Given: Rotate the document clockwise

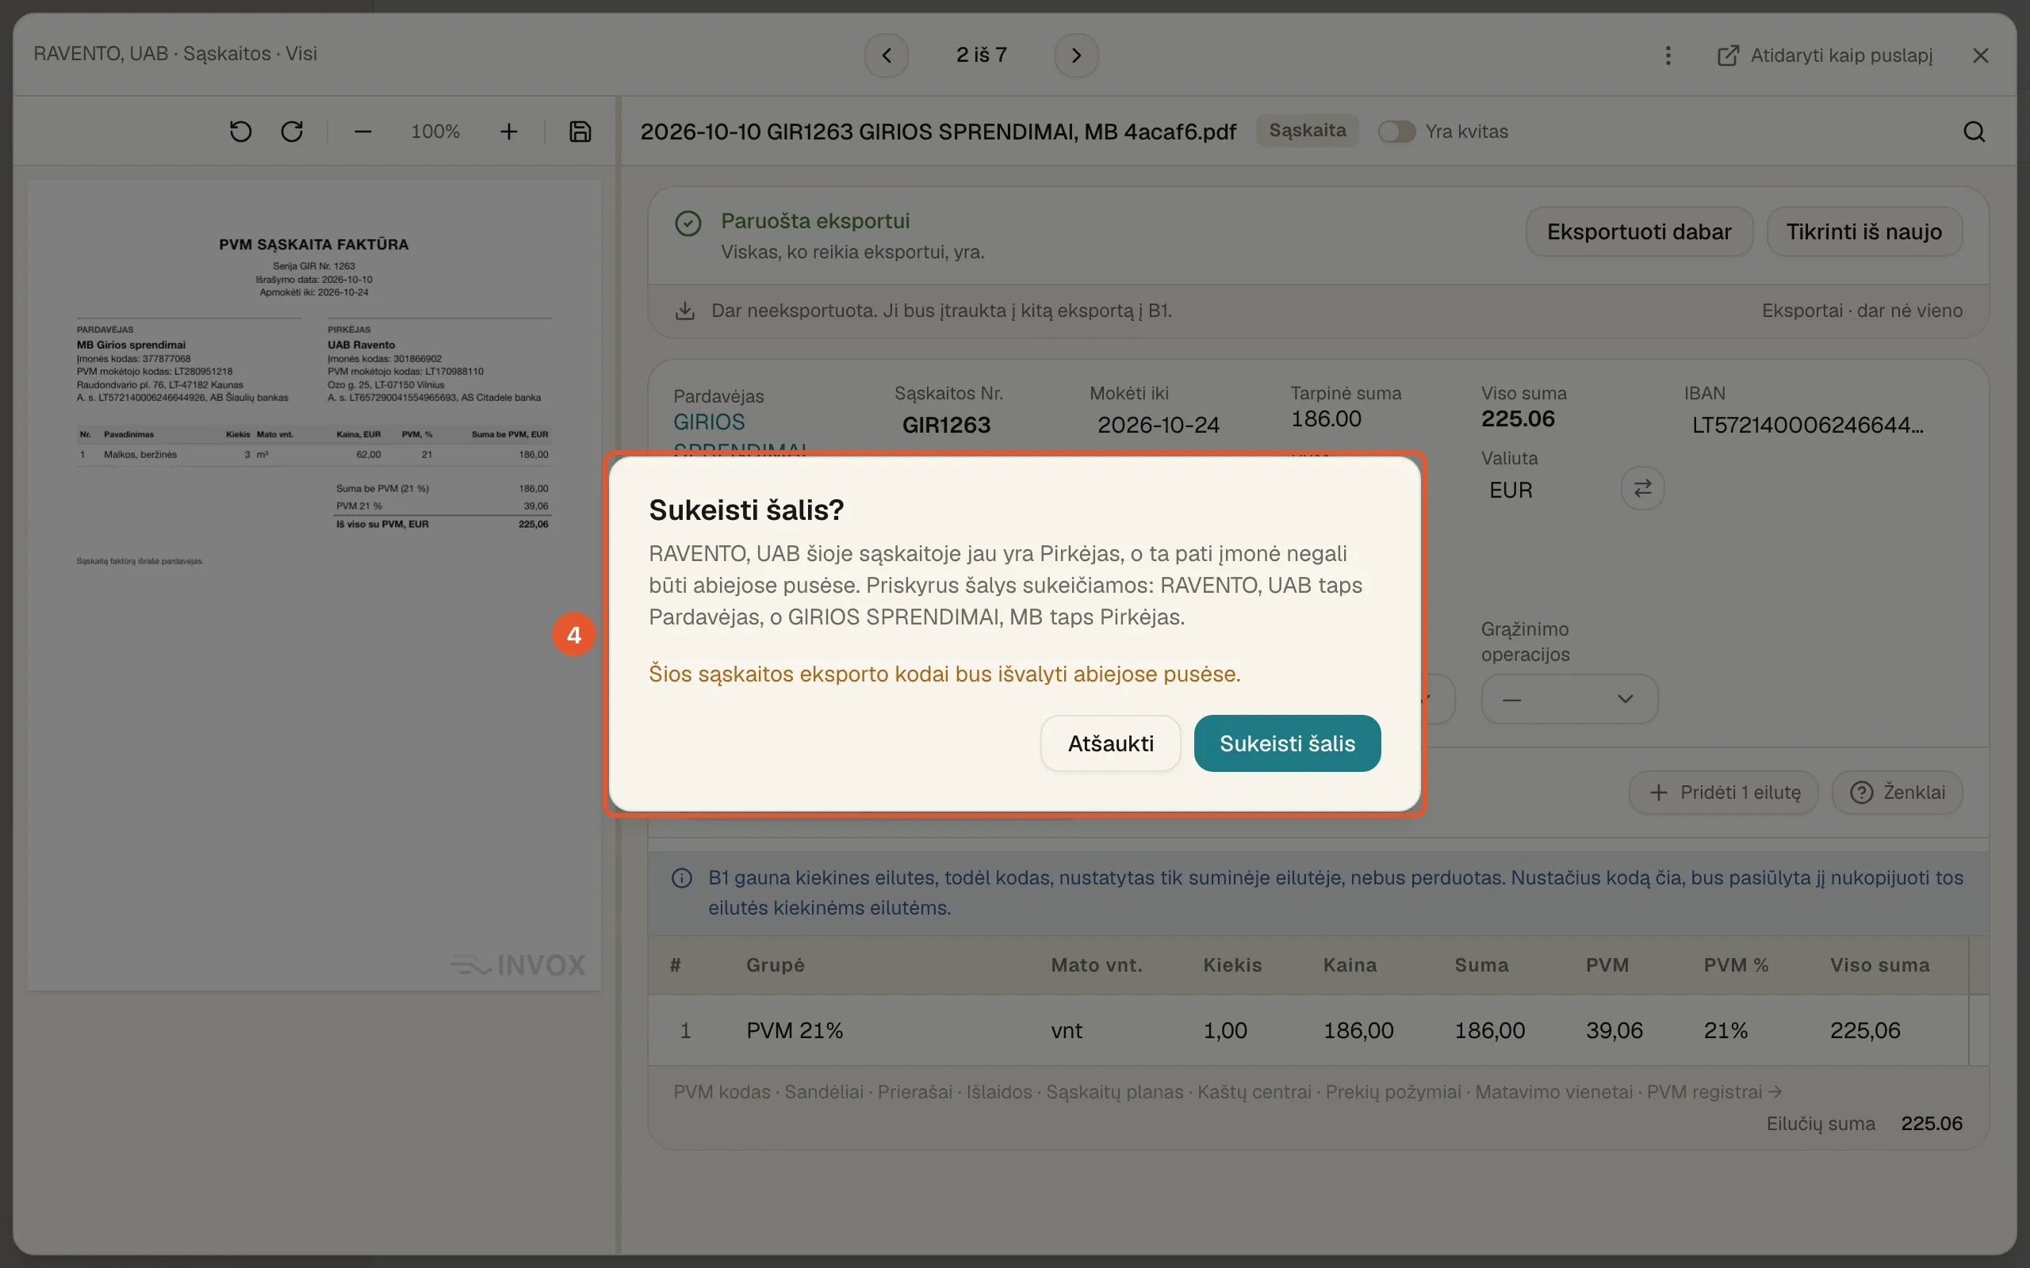Looking at the screenshot, I should [x=292, y=132].
